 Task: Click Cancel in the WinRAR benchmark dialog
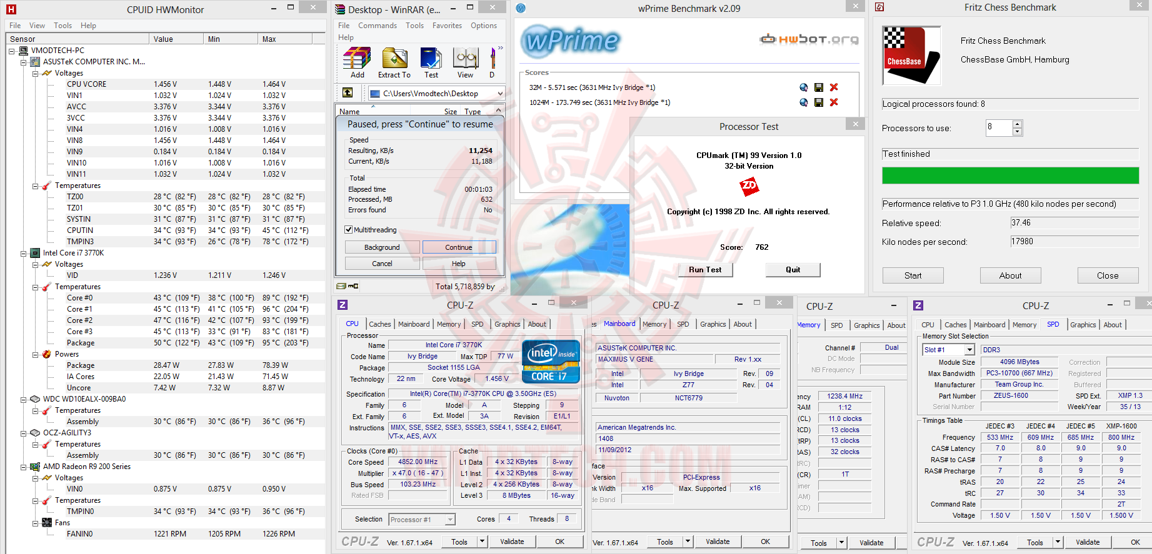click(382, 264)
